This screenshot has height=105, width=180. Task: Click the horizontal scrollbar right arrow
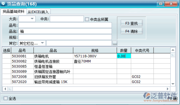(x=168, y=89)
